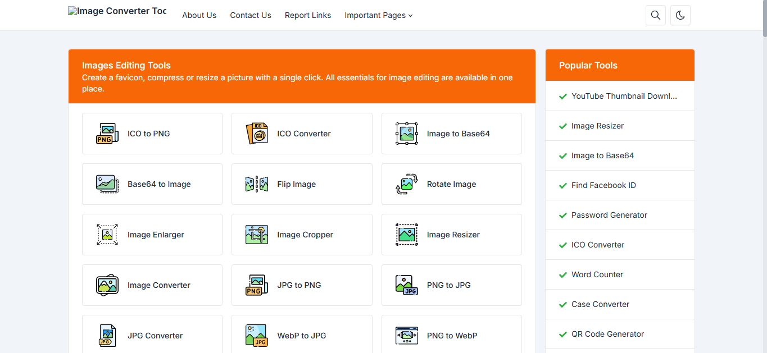Click checkmark beside QR Code Generator
767x353 pixels.
(x=563, y=334)
